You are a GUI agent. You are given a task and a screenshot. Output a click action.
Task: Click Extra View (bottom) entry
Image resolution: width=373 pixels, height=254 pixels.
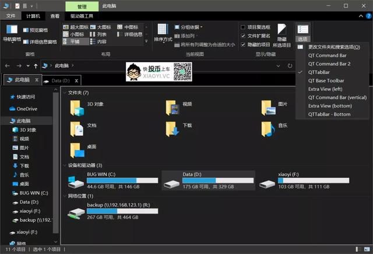332,106
